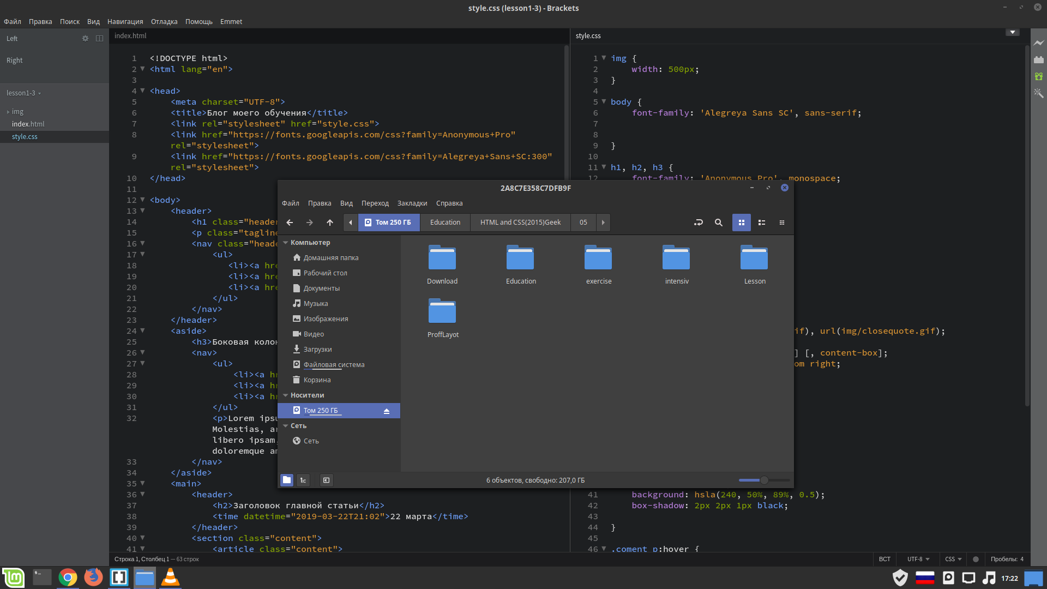Viewport: 1047px width, 589px height.
Task: Open the intensiv folder
Action: tap(677, 265)
